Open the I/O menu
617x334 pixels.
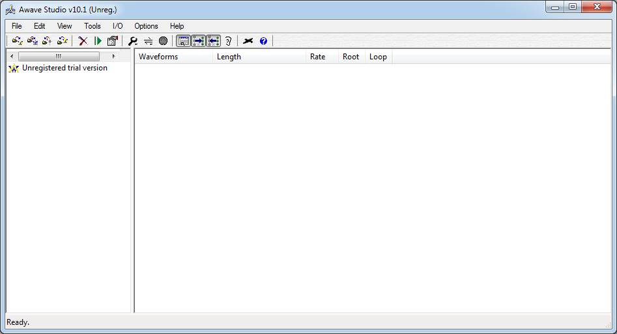[x=118, y=26]
